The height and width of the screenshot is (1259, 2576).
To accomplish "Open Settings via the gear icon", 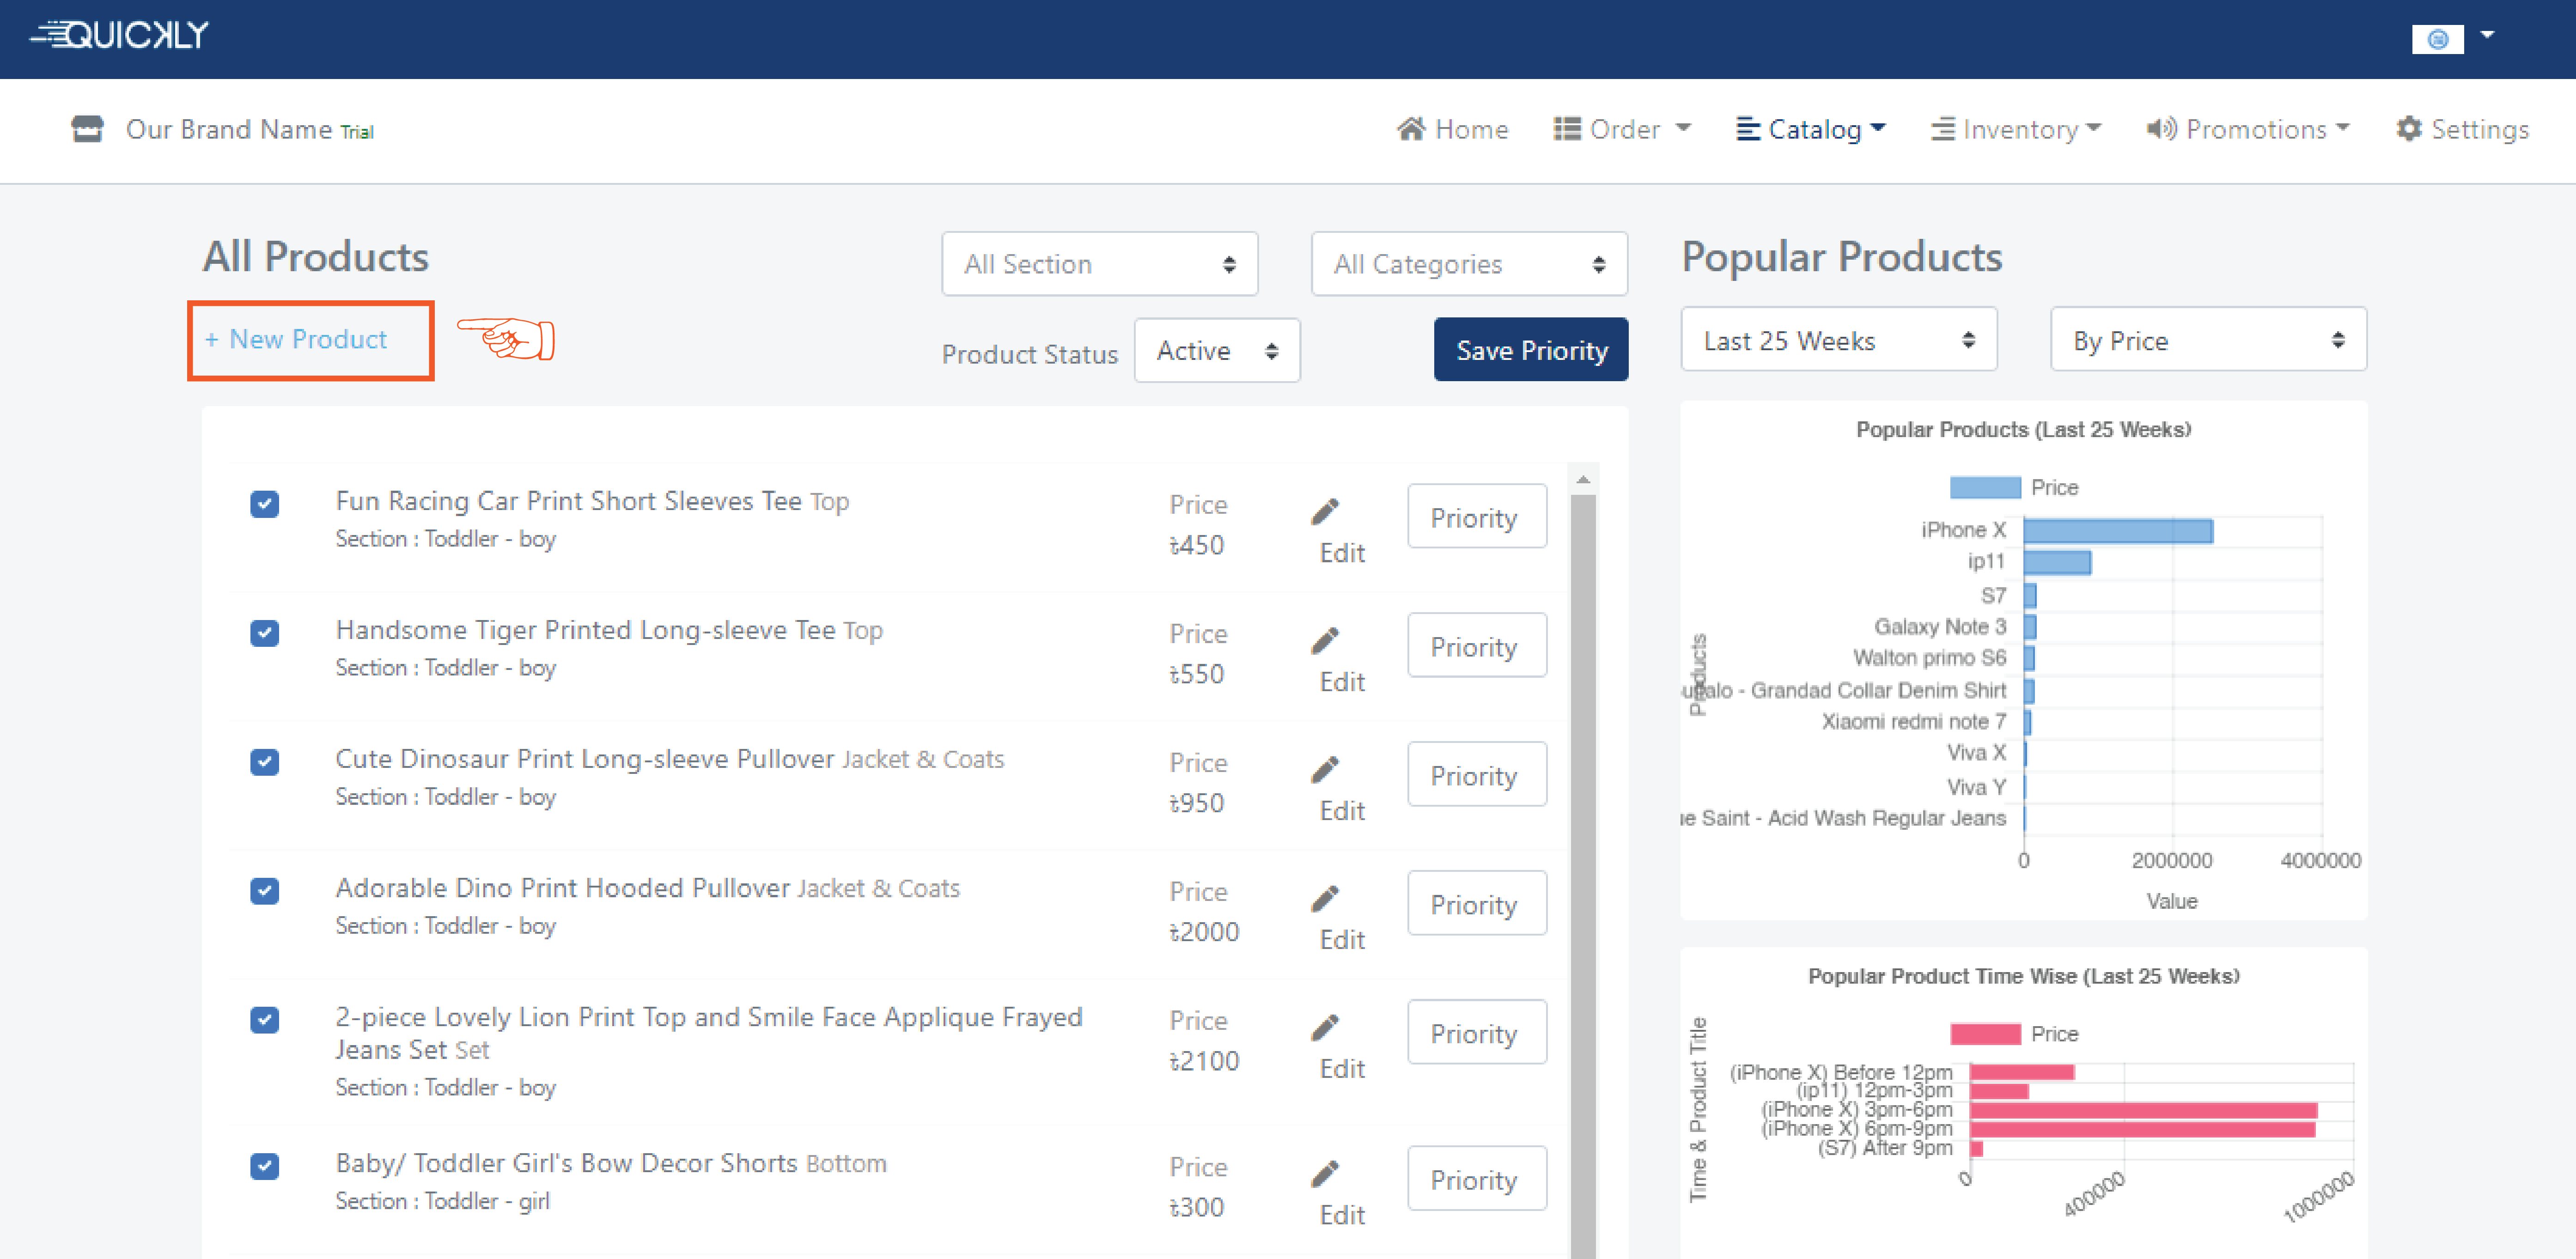I will pos(2409,129).
